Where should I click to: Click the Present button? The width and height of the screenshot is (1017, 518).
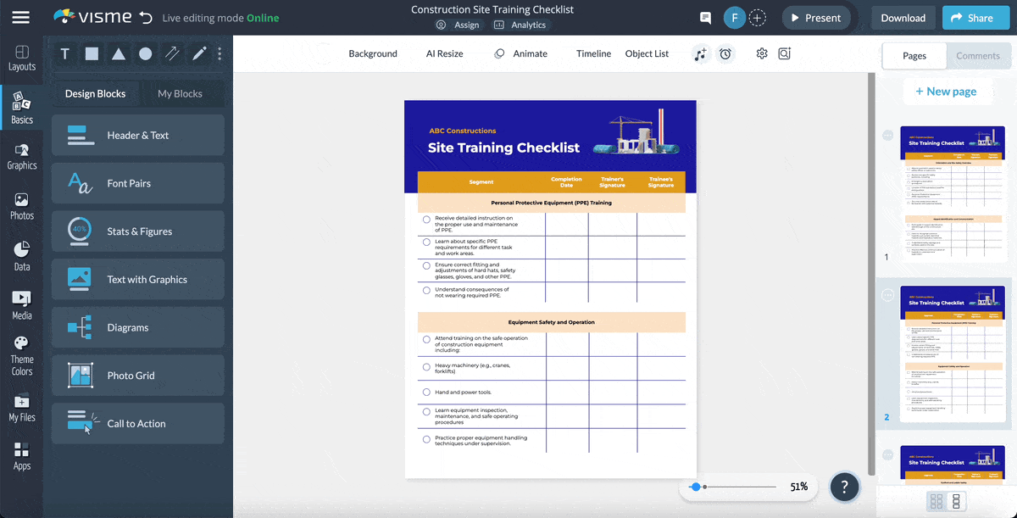click(815, 17)
